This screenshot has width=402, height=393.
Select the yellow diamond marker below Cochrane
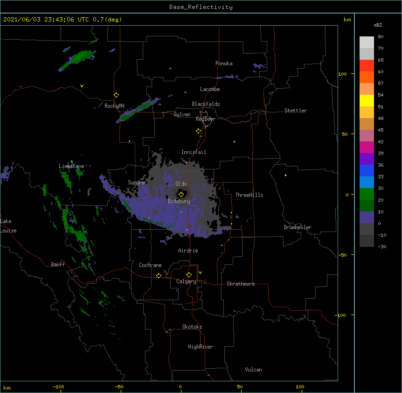click(159, 275)
